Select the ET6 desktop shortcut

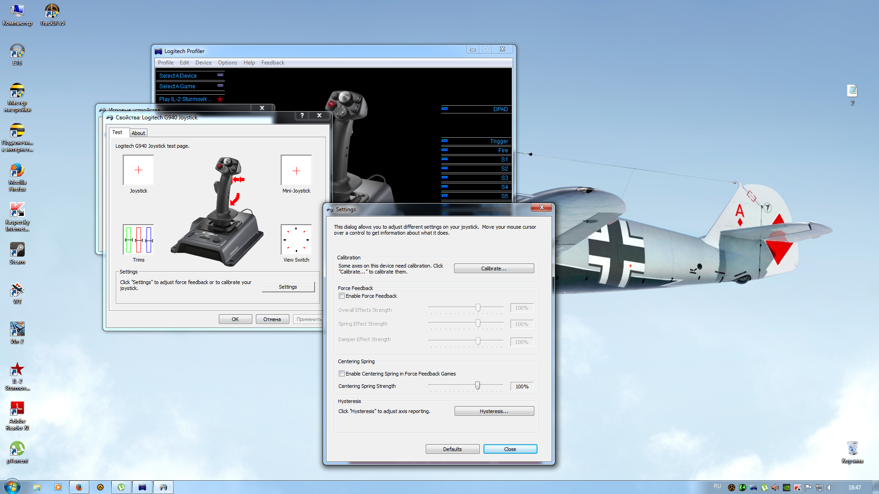tap(17, 54)
